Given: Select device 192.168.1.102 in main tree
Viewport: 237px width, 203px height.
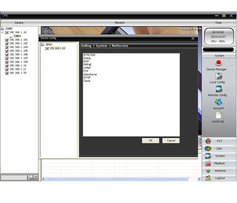Looking at the screenshot, I should click(18, 43).
